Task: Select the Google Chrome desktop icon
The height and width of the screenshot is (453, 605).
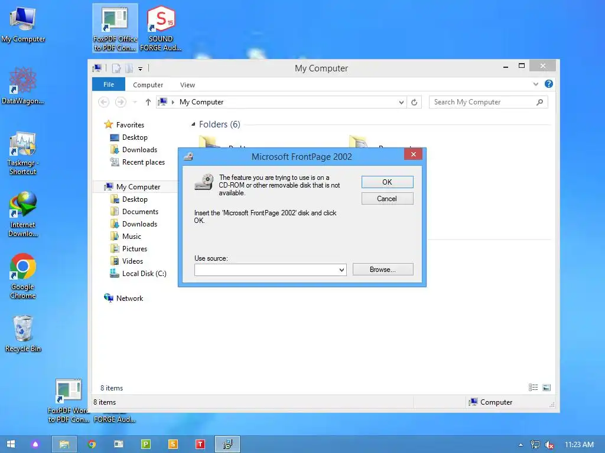Action: 23,276
